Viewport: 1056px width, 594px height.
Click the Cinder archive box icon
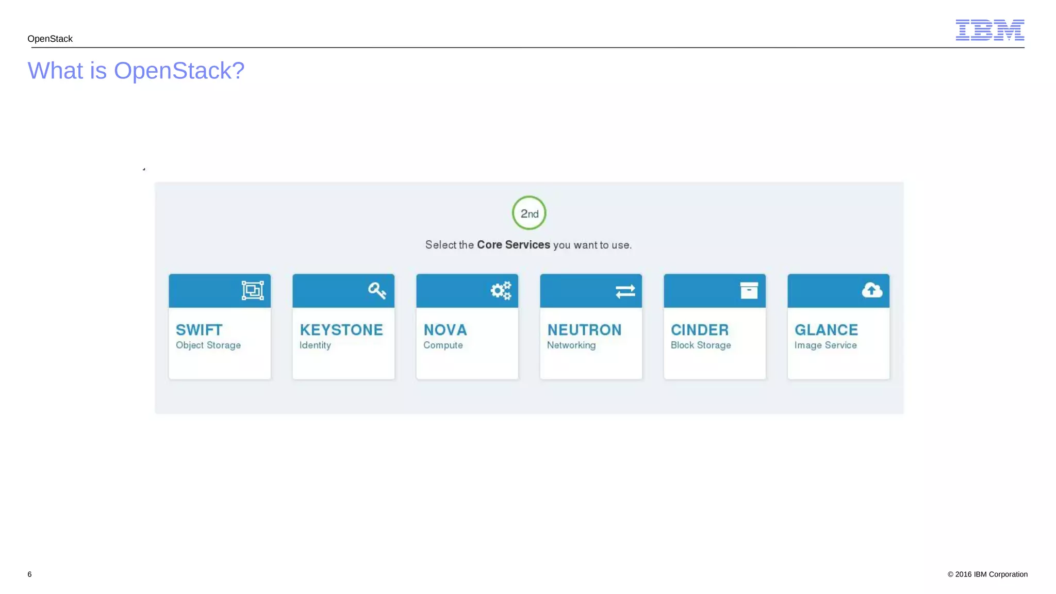[749, 291]
